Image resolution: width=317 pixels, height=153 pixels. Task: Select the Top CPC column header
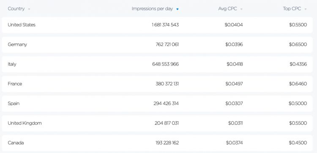tap(292, 9)
